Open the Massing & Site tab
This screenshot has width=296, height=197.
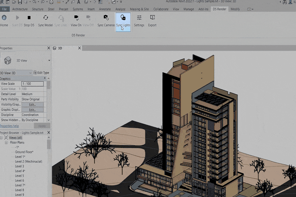[139, 9]
